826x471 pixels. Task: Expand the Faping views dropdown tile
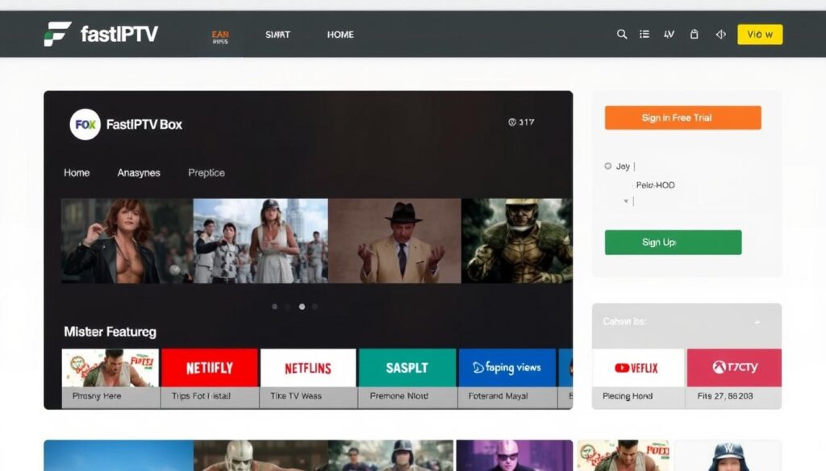pyautogui.click(x=507, y=367)
